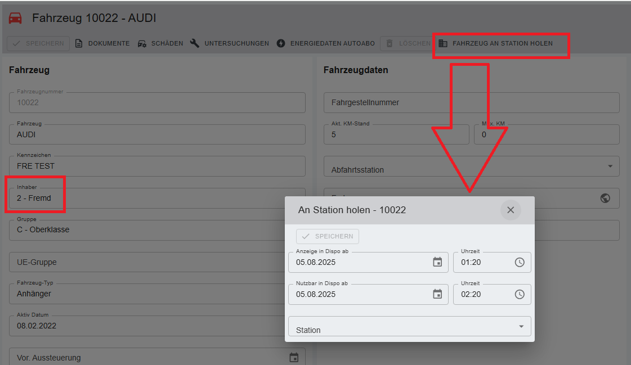Click the Kennzeichen field FRE TEST
Screen dimensions: 631x365
pos(157,166)
